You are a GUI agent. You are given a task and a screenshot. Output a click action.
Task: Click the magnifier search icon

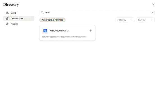tap(42, 13)
